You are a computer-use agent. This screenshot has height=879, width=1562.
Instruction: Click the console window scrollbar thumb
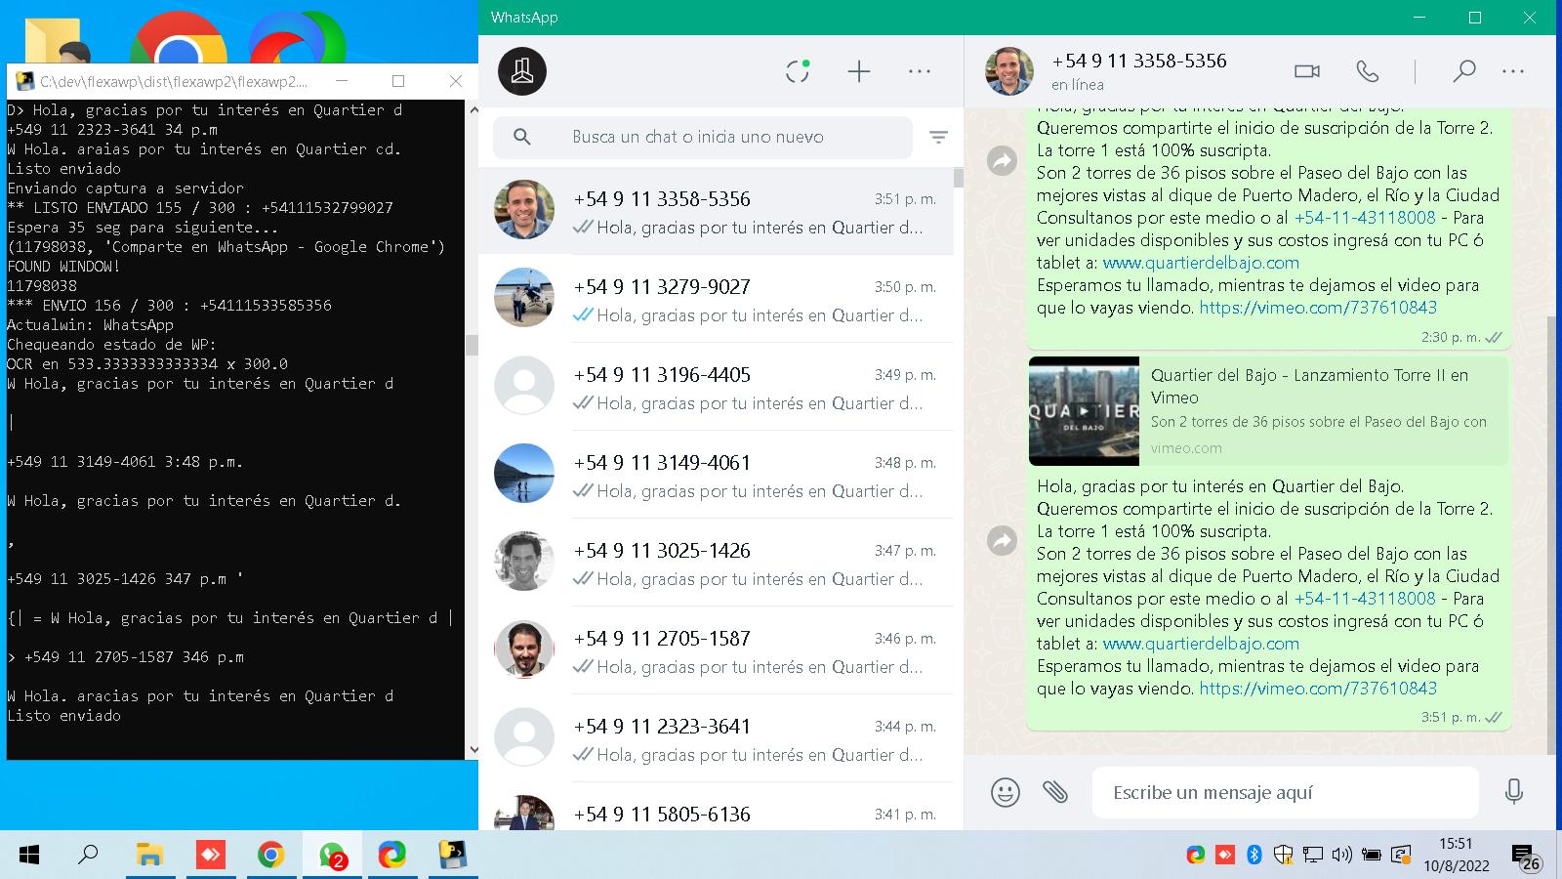(x=473, y=345)
